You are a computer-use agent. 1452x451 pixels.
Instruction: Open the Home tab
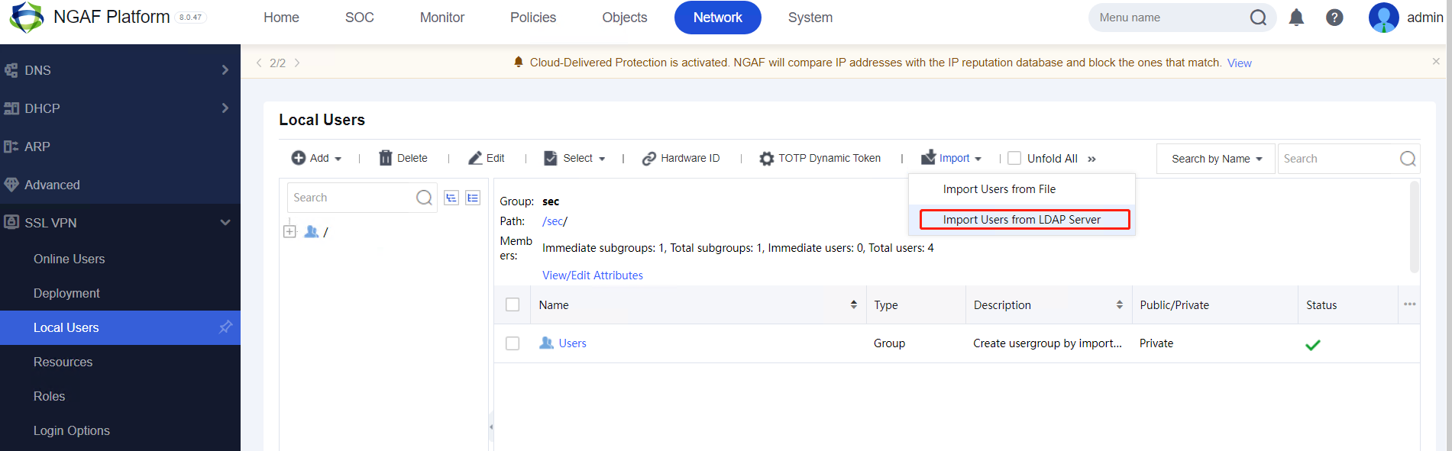click(x=281, y=18)
